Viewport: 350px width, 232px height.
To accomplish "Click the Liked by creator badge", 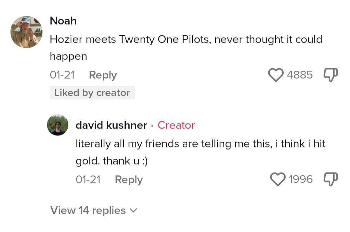I will (x=92, y=93).
